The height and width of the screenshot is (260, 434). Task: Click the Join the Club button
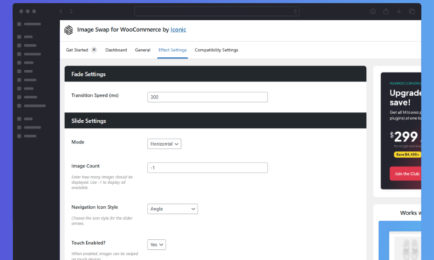click(406, 174)
